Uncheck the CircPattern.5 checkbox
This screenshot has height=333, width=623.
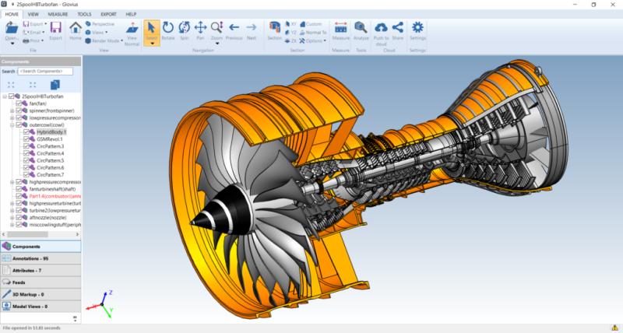tap(26, 161)
